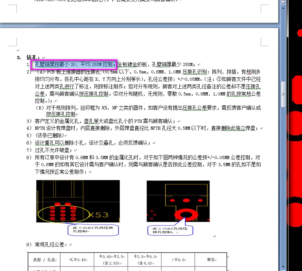Click the callout '此 3.5MM 孔按压接孔控制'

click(170, 230)
